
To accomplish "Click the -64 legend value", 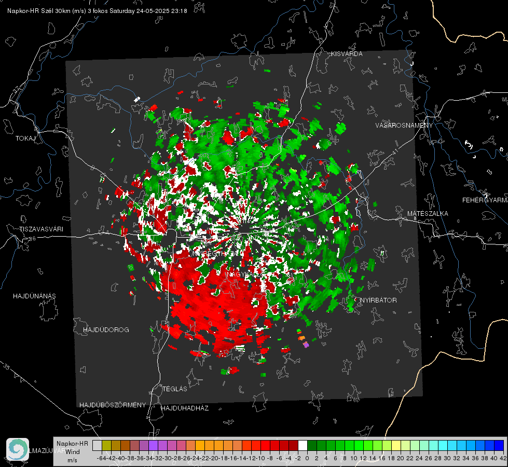I will click(x=102, y=458).
